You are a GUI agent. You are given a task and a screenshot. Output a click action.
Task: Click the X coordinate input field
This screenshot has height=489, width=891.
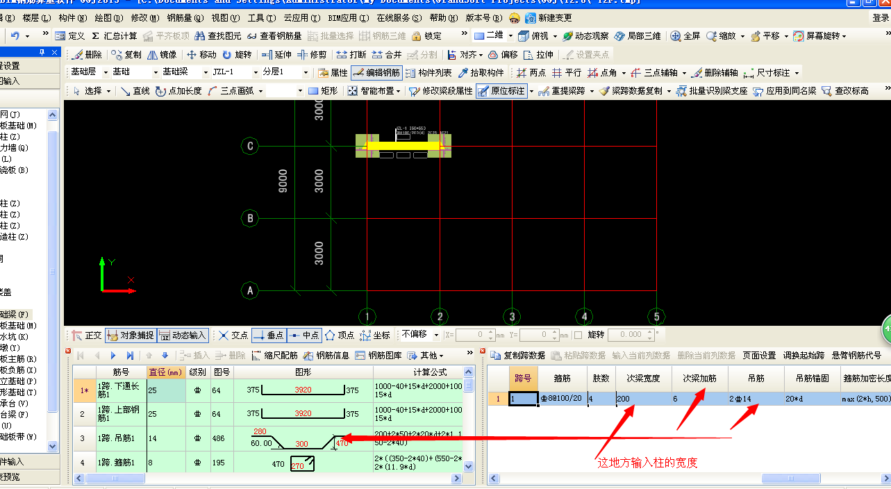pyautogui.click(x=475, y=335)
